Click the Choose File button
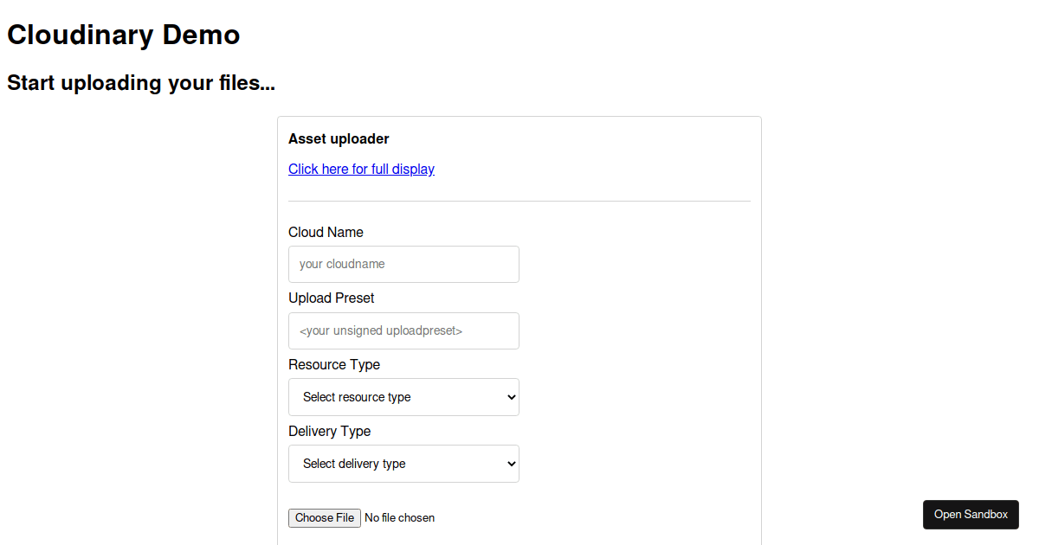This screenshot has width=1039, height=545. click(x=324, y=517)
